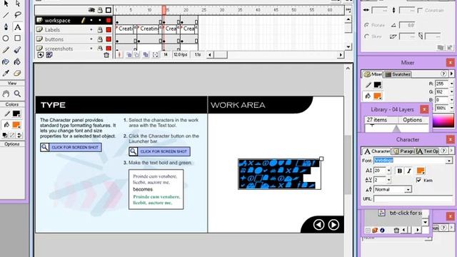Image resolution: width=457 pixels, height=257 pixels.
Task: Select the Lasso tool
Action: point(18,15)
